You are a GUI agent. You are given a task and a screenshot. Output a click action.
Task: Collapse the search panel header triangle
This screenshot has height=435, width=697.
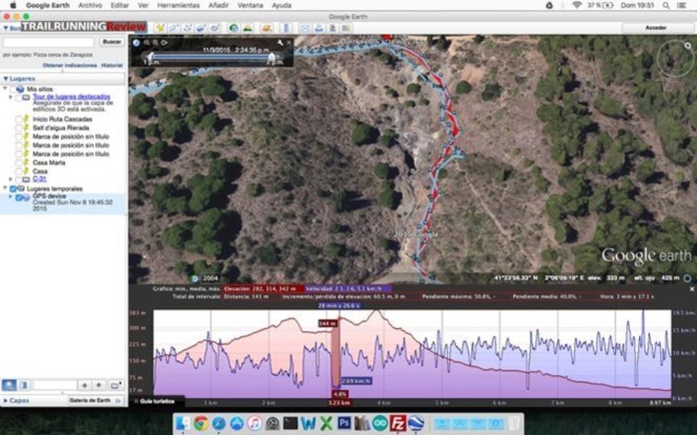6,28
